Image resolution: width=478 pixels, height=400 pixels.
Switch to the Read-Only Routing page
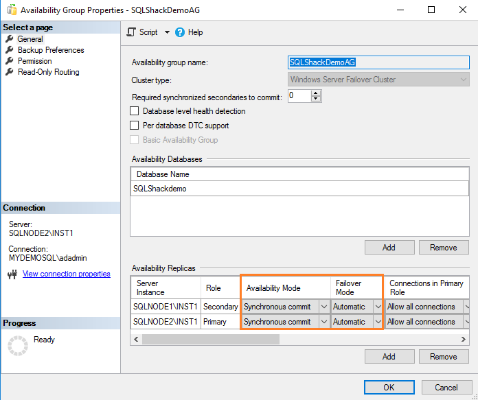pyautogui.click(x=48, y=72)
